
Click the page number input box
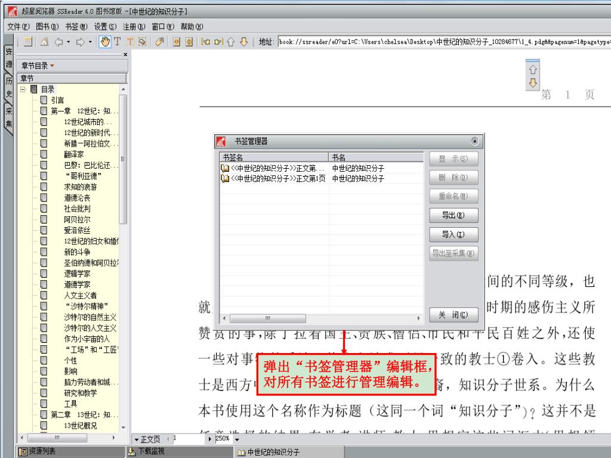189,439
